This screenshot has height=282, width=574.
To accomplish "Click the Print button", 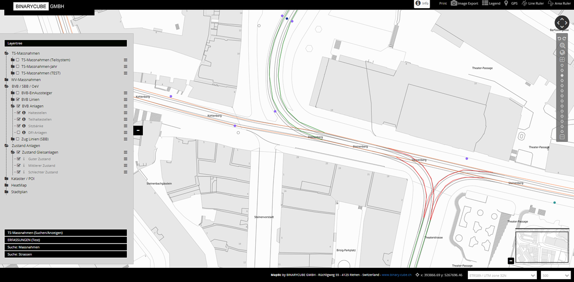I will pos(442,3).
